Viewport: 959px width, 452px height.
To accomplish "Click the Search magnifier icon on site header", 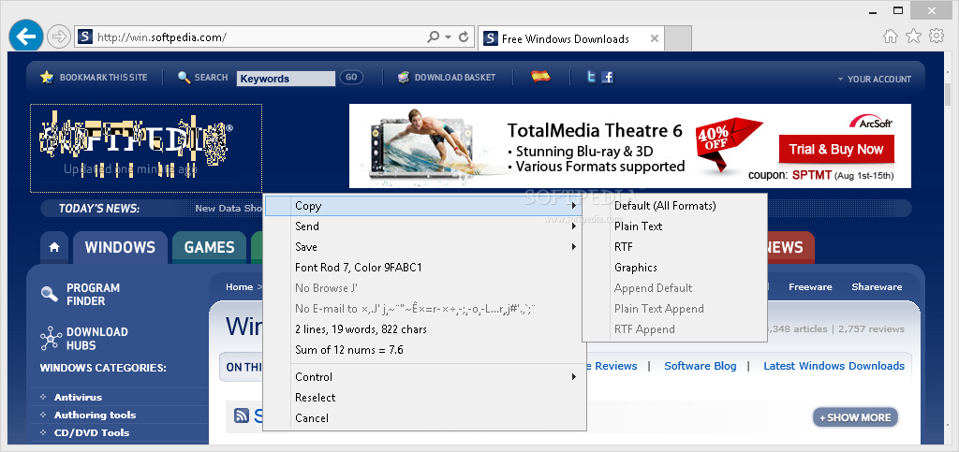I will 184,78.
